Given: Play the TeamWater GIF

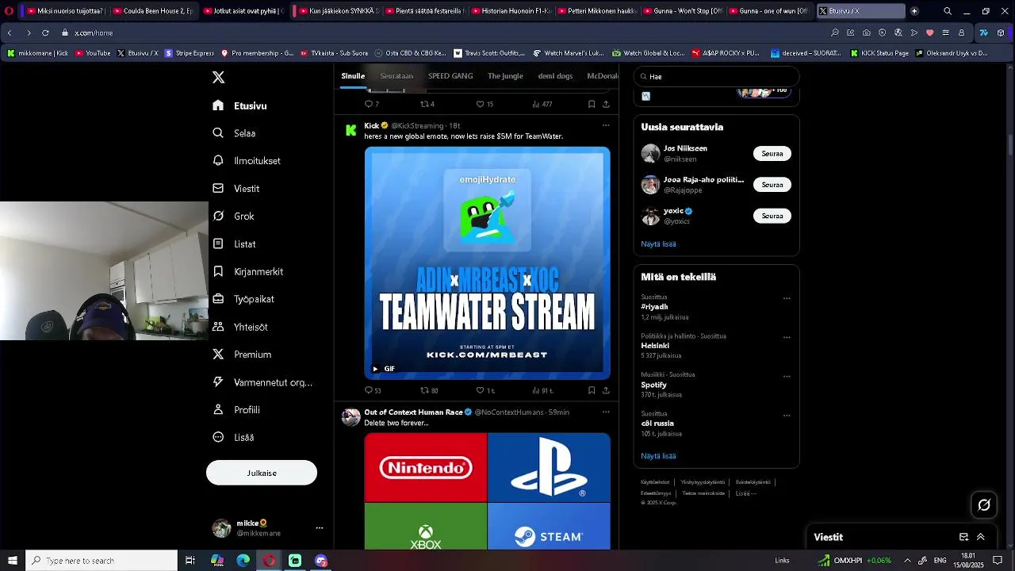Looking at the screenshot, I should coord(375,369).
